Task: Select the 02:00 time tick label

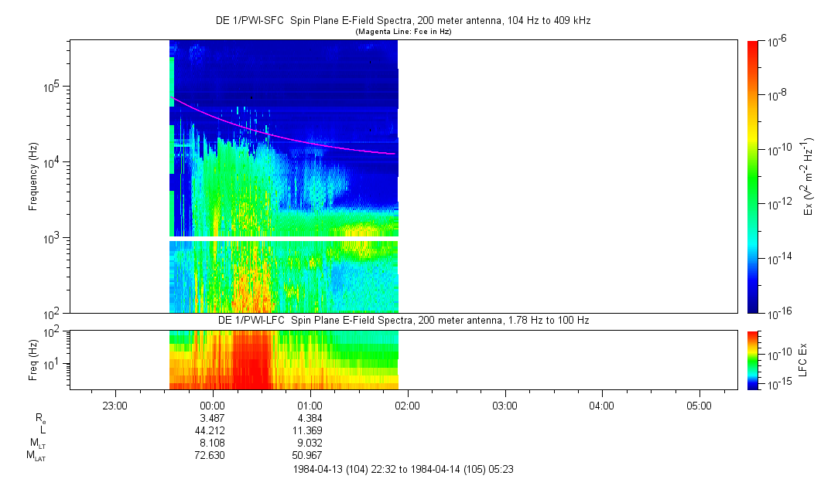Action: (407, 405)
